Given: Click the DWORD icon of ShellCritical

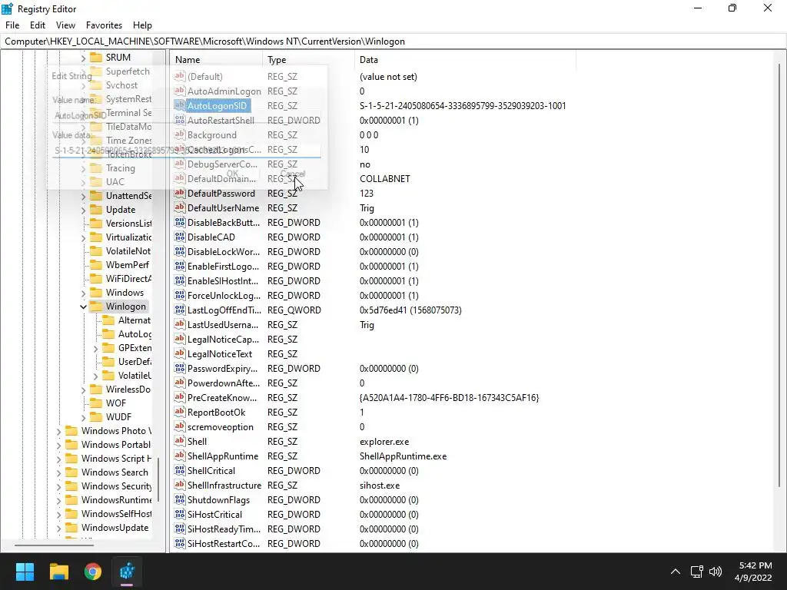Looking at the screenshot, I should pyautogui.click(x=179, y=470).
